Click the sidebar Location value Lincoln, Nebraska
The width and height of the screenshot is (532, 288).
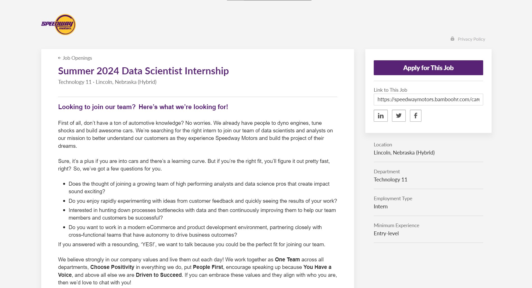click(x=404, y=153)
